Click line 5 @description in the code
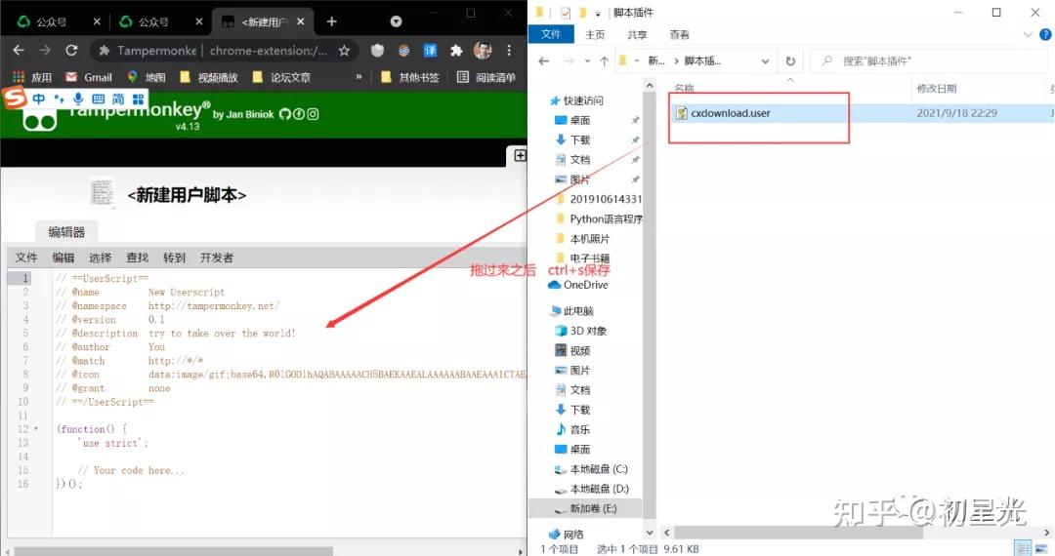The height and width of the screenshot is (556, 1055). pyautogui.click(x=176, y=333)
